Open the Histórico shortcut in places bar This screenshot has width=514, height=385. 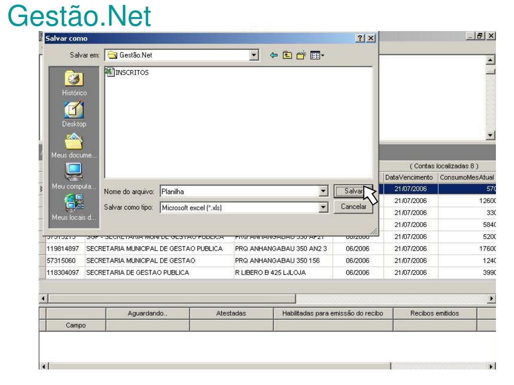pyautogui.click(x=74, y=83)
